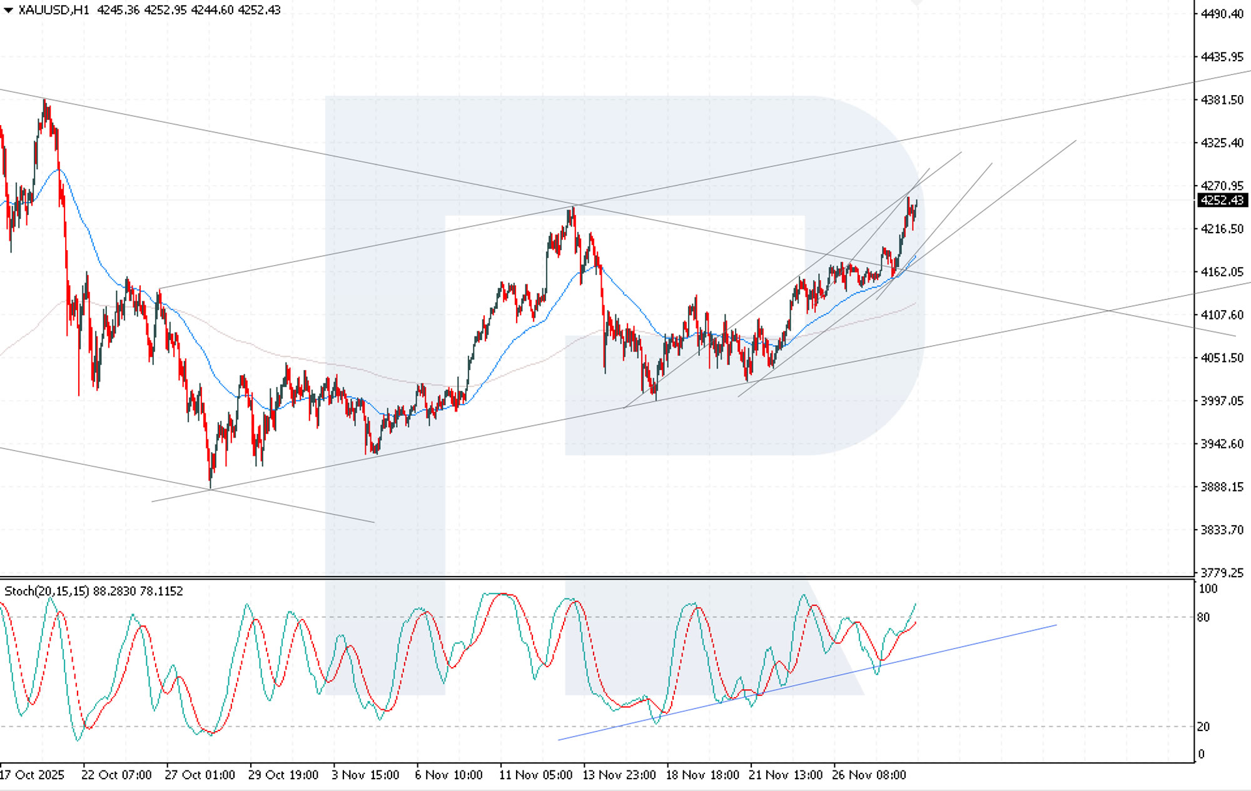Click the current price tag 4252.43
The height and width of the screenshot is (791, 1251).
(1222, 200)
